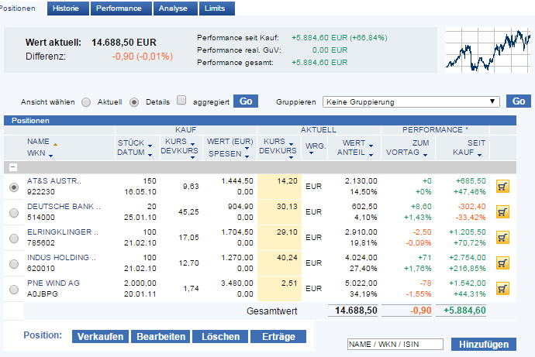Sort by current DEVKURS arrow icon
The image size is (535, 357).
[291, 157]
